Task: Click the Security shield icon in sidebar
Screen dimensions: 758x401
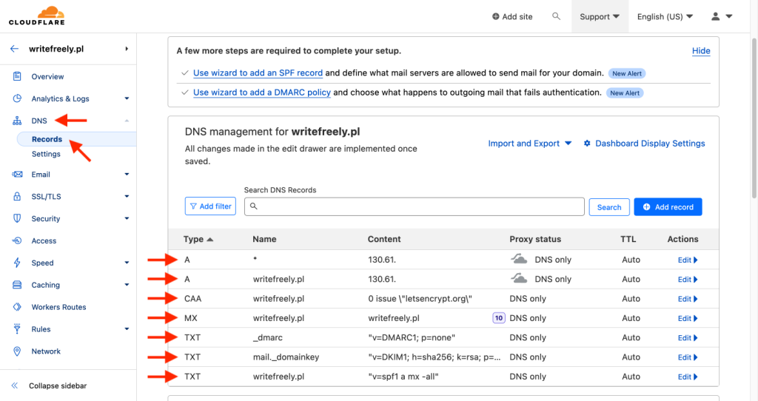Action: click(16, 219)
